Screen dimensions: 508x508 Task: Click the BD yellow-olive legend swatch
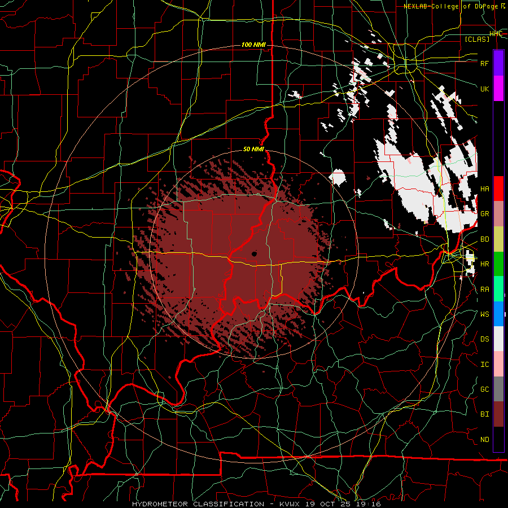[x=498, y=239]
